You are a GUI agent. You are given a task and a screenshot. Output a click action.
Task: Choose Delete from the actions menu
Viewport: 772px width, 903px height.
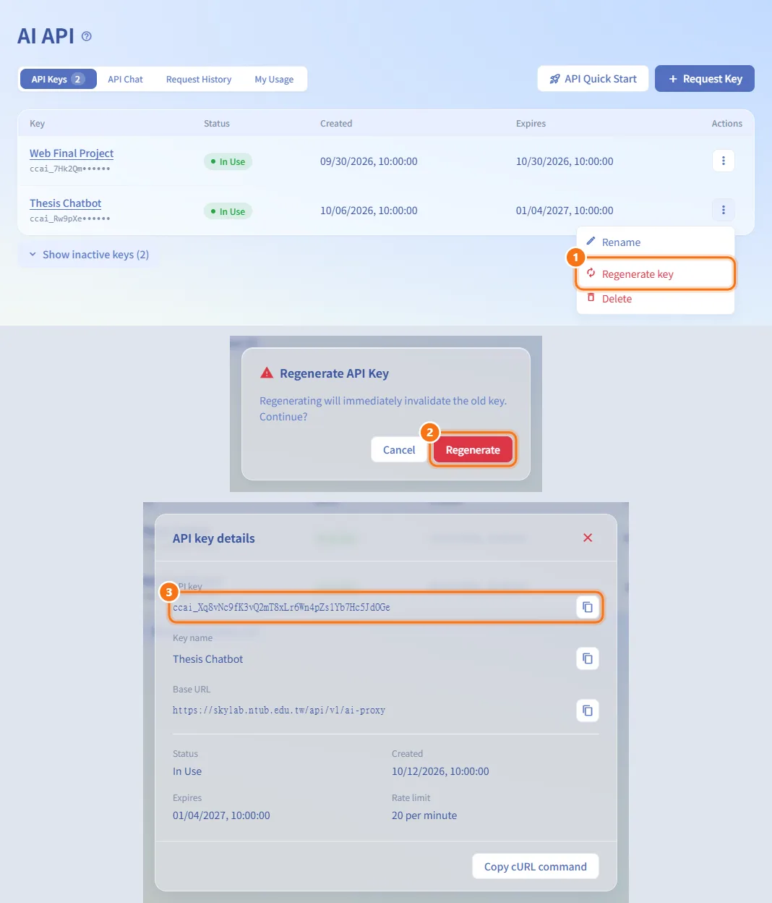656,299
